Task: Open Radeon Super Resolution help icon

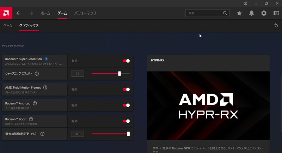Action: click(x=46, y=59)
